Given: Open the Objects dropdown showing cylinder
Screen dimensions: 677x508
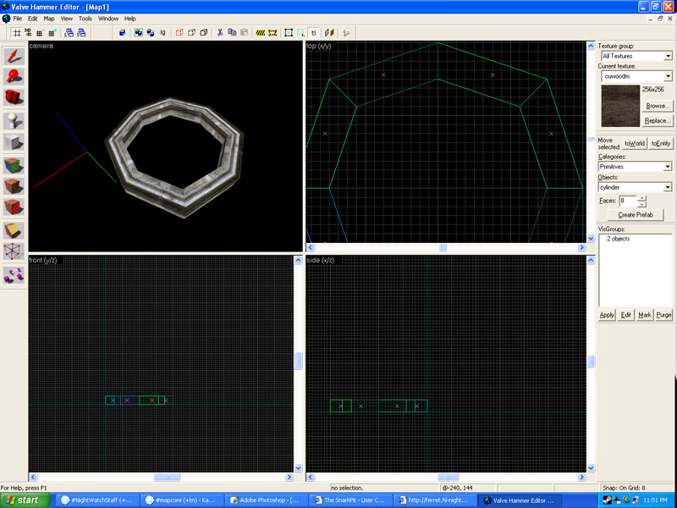Looking at the screenshot, I should tap(668, 187).
